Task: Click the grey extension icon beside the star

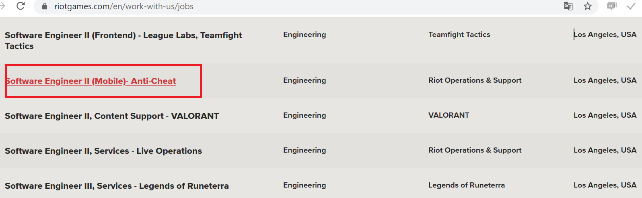Action: click(x=611, y=6)
